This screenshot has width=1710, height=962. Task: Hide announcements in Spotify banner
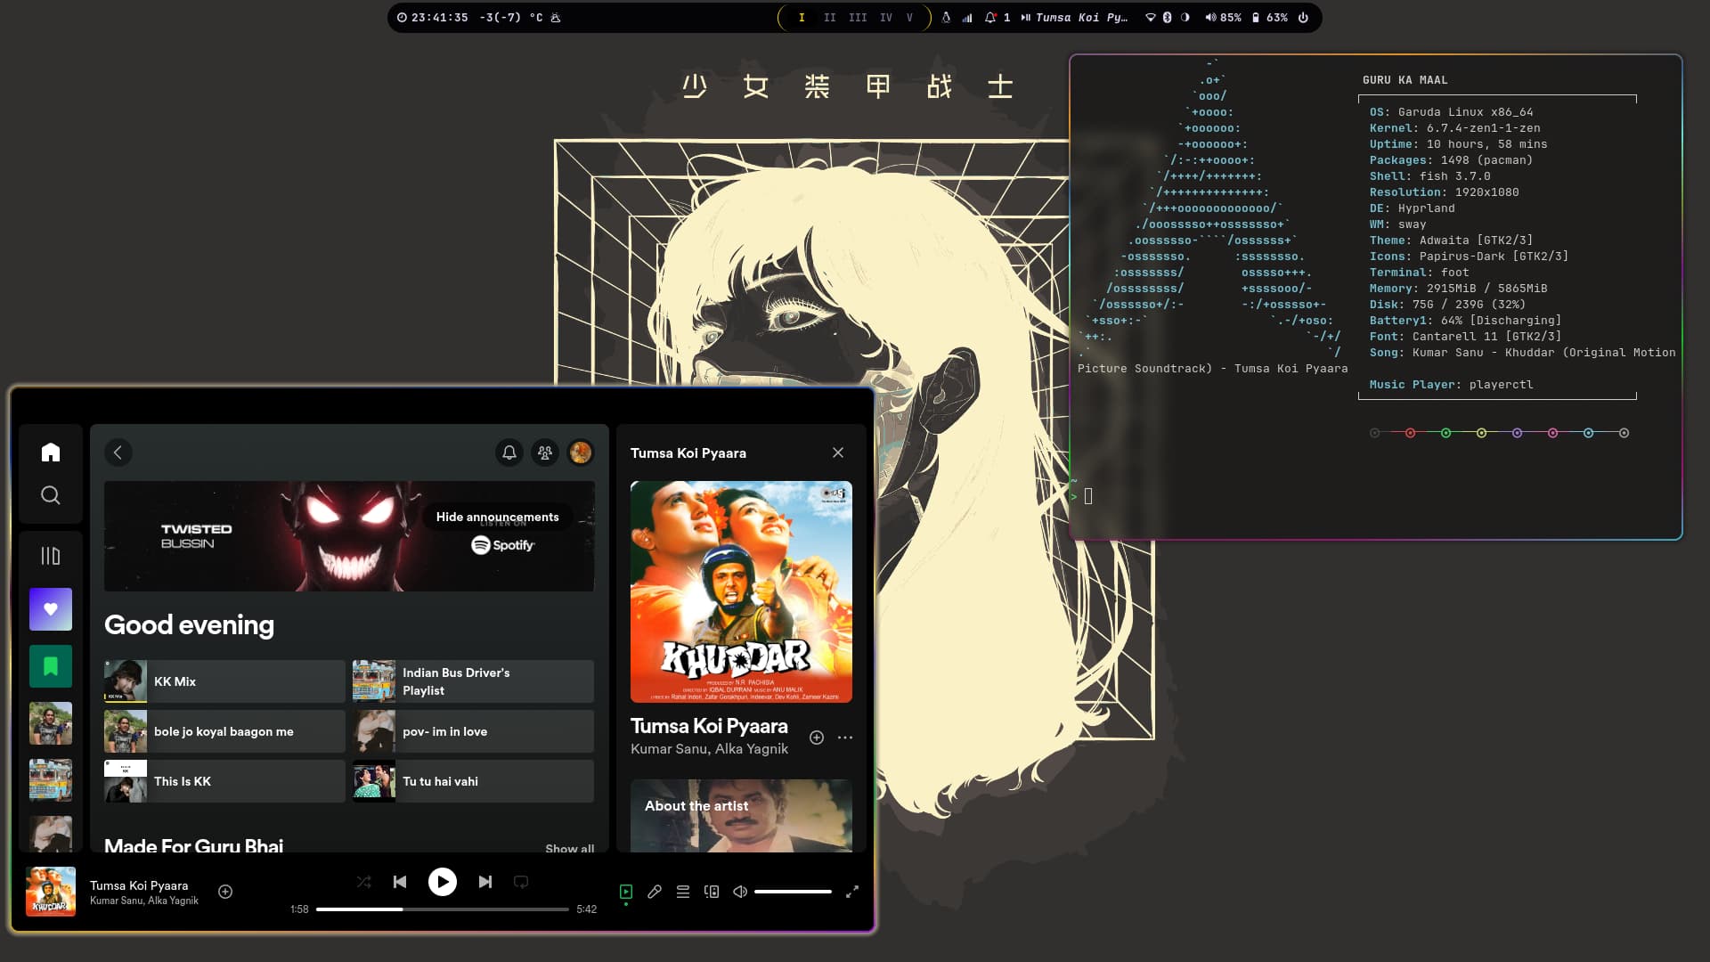click(x=497, y=517)
